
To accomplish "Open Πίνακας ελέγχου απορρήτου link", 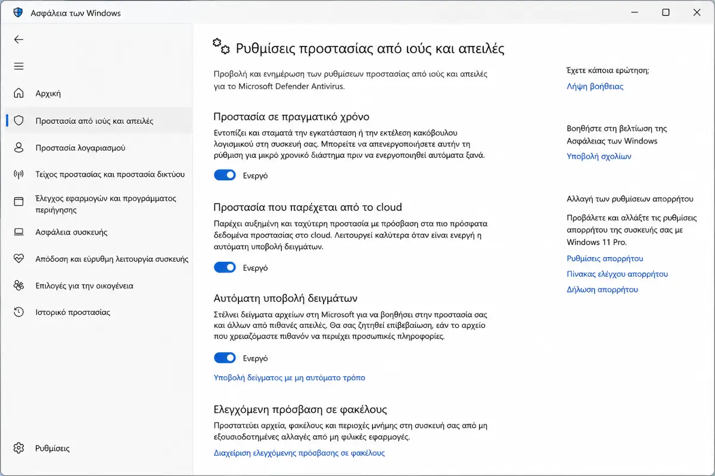I will click(x=617, y=274).
